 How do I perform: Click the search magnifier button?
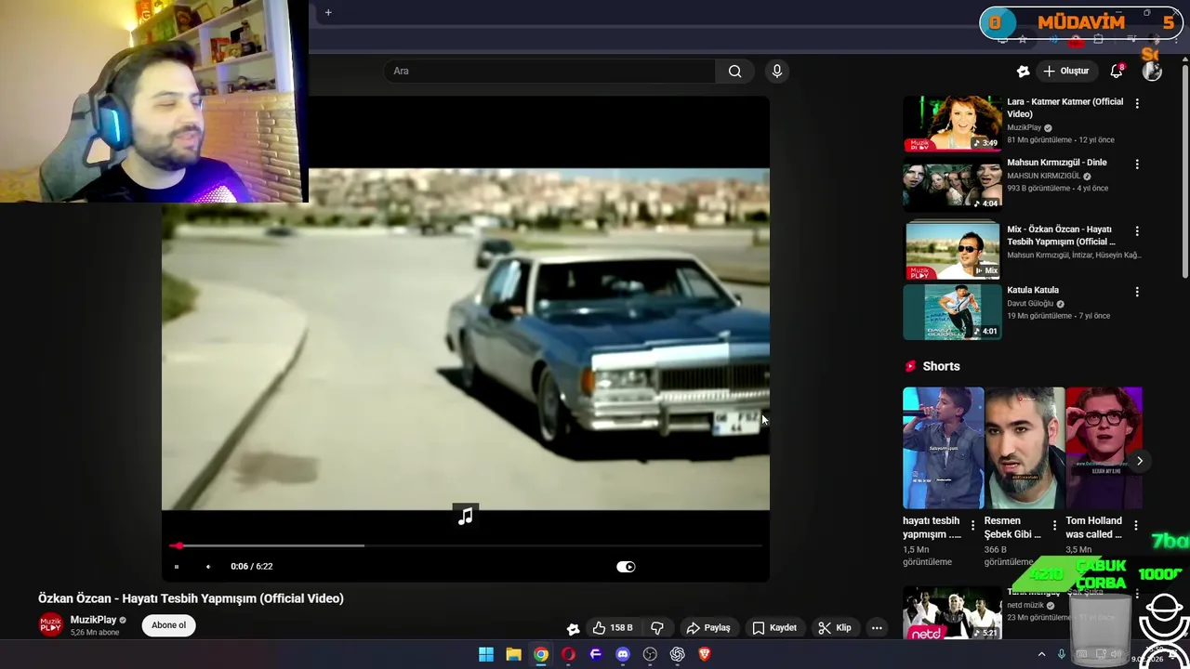tap(734, 71)
